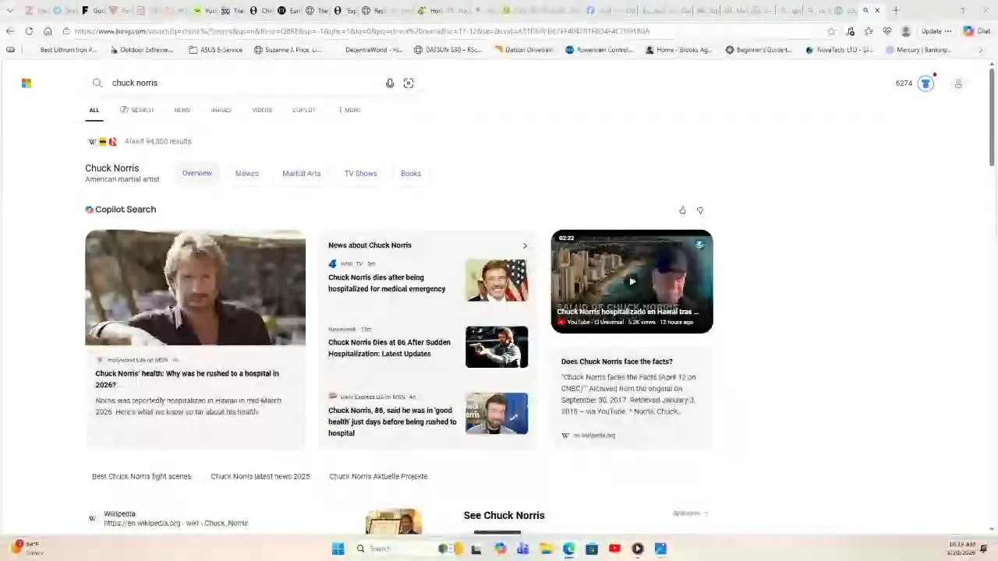Click flag thumbnail of first news item
Screen dimensions: 998x561
click(497, 280)
